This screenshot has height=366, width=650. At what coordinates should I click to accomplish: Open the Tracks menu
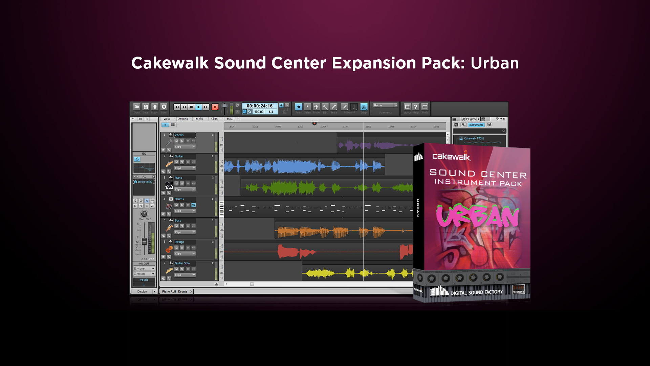pos(198,119)
